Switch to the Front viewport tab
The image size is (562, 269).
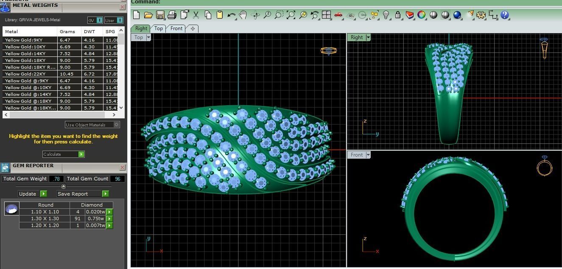click(176, 28)
